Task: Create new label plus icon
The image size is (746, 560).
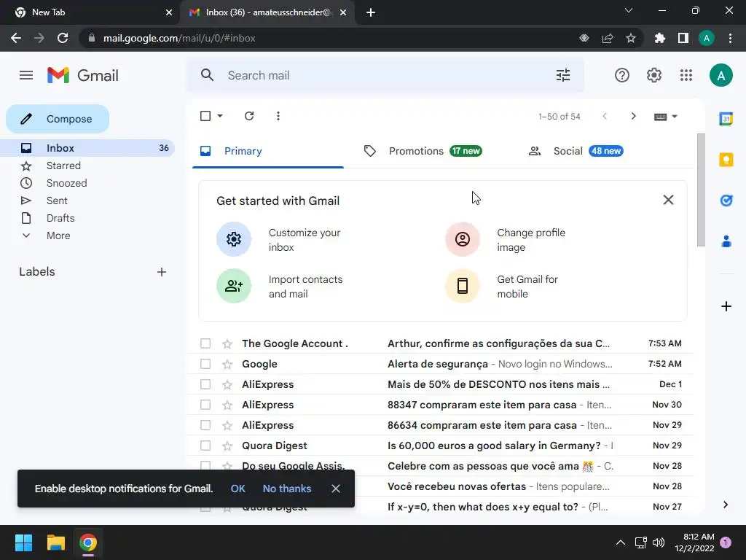Action: (162, 272)
